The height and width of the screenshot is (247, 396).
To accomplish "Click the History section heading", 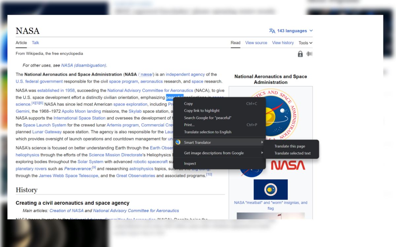I will 26,190.
